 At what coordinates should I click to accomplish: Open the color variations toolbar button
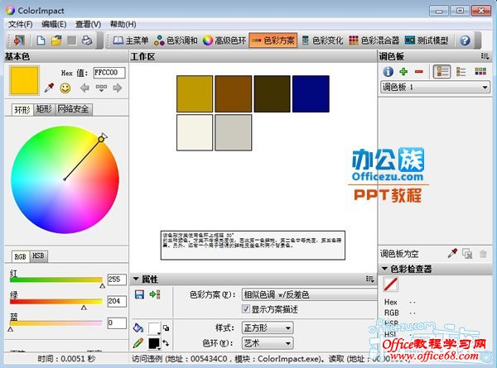322,41
